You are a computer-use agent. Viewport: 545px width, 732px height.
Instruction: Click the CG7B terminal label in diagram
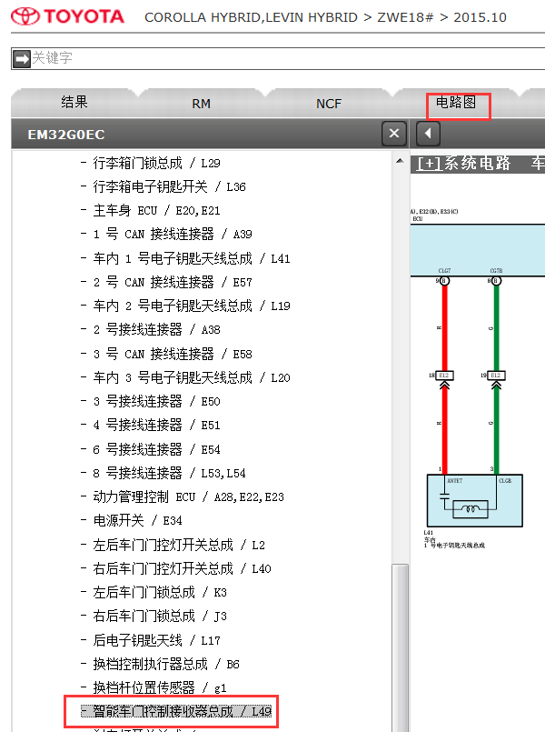point(496,271)
